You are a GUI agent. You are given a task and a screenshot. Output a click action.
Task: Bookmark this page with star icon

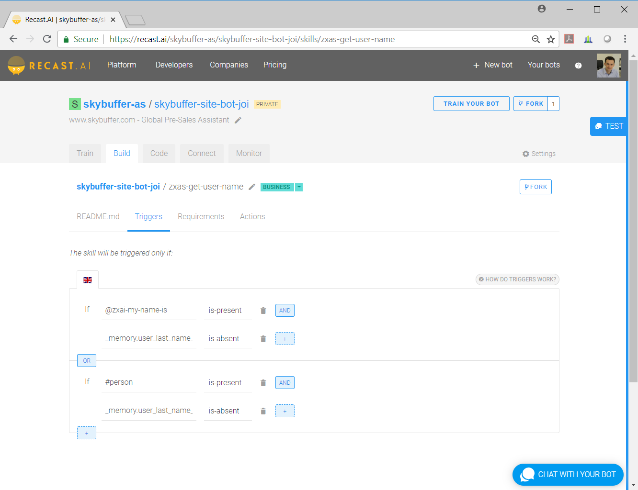(551, 39)
